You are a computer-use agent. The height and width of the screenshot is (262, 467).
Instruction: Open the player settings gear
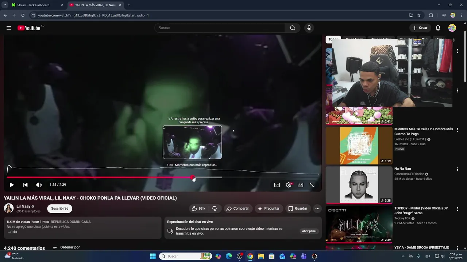tap(289, 185)
